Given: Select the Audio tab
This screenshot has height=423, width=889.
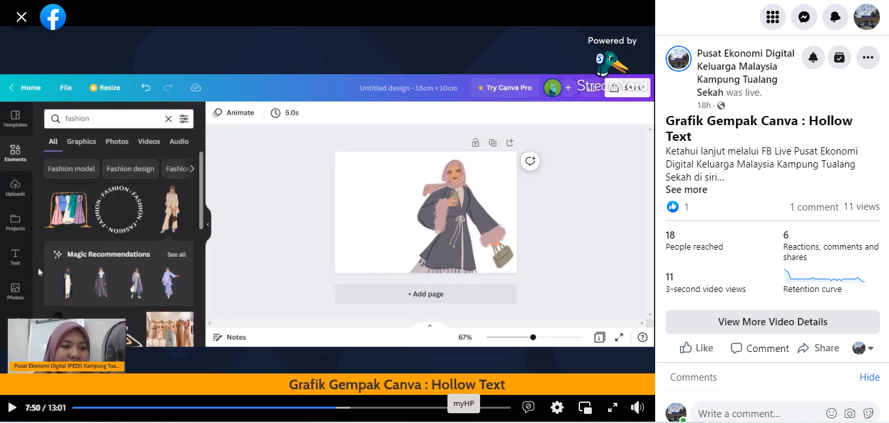Looking at the screenshot, I should (x=179, y=141).
